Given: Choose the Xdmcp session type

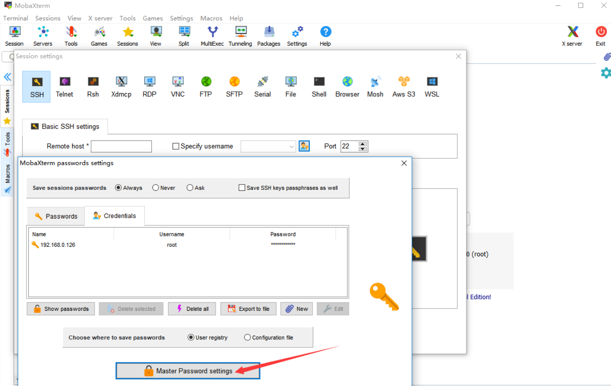Looking at the screenshot, I should click(x=121, y=87).
